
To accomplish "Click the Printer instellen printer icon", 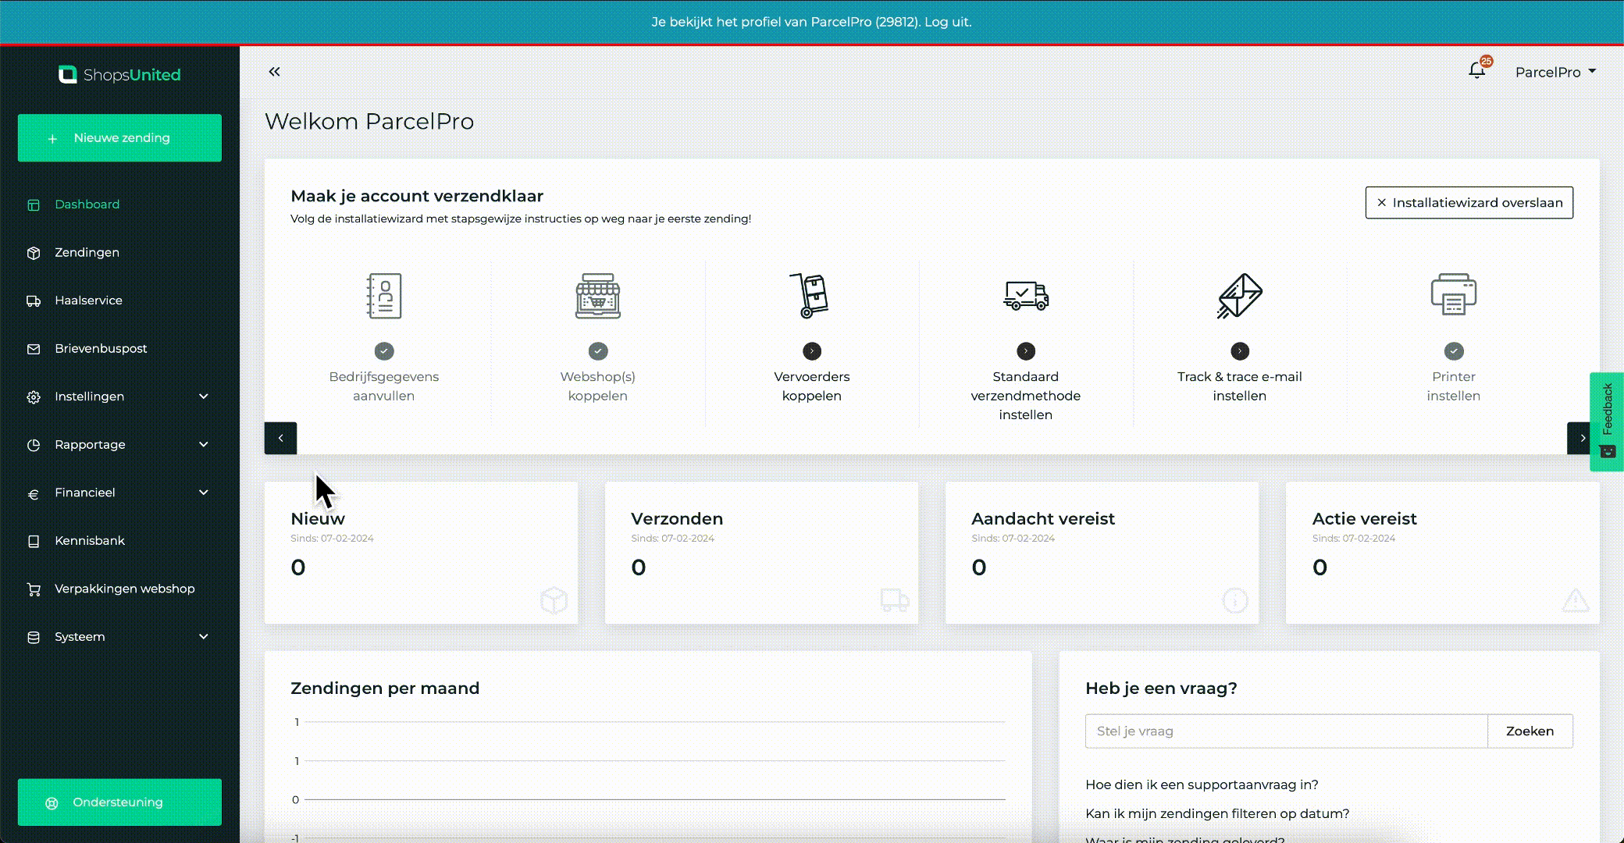I will pyautogui.click(x=1453, y=294).
